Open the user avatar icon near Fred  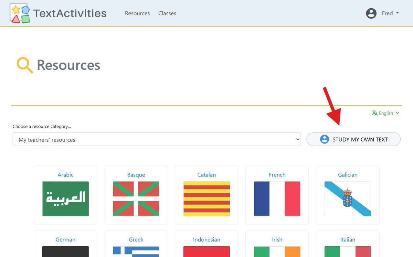[x=371, y=13]
